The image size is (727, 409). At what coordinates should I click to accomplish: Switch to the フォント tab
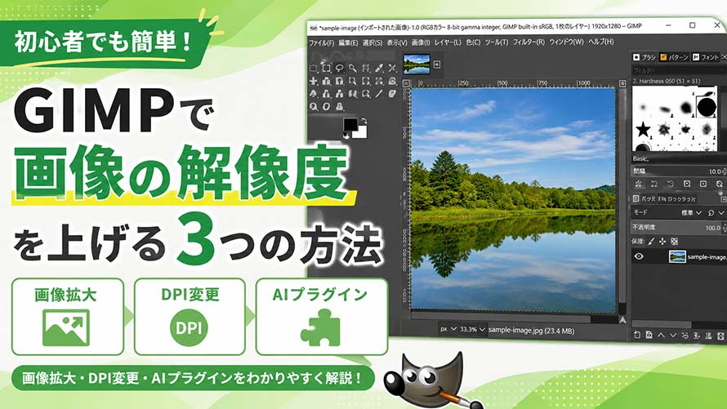click(x=706, y=57)
